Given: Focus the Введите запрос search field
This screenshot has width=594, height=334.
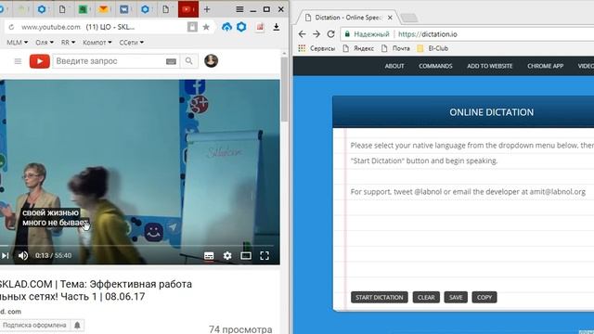Looking at the screenshot, I should coord(110,61).
